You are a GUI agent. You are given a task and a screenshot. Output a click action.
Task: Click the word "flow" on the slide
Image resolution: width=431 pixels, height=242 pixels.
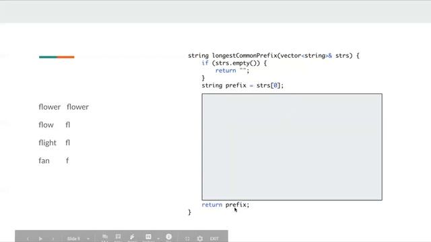click(46, 125)
